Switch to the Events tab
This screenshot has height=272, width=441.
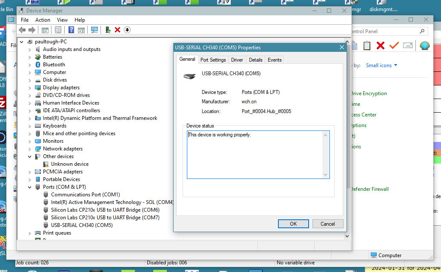[x=275, y=60]
